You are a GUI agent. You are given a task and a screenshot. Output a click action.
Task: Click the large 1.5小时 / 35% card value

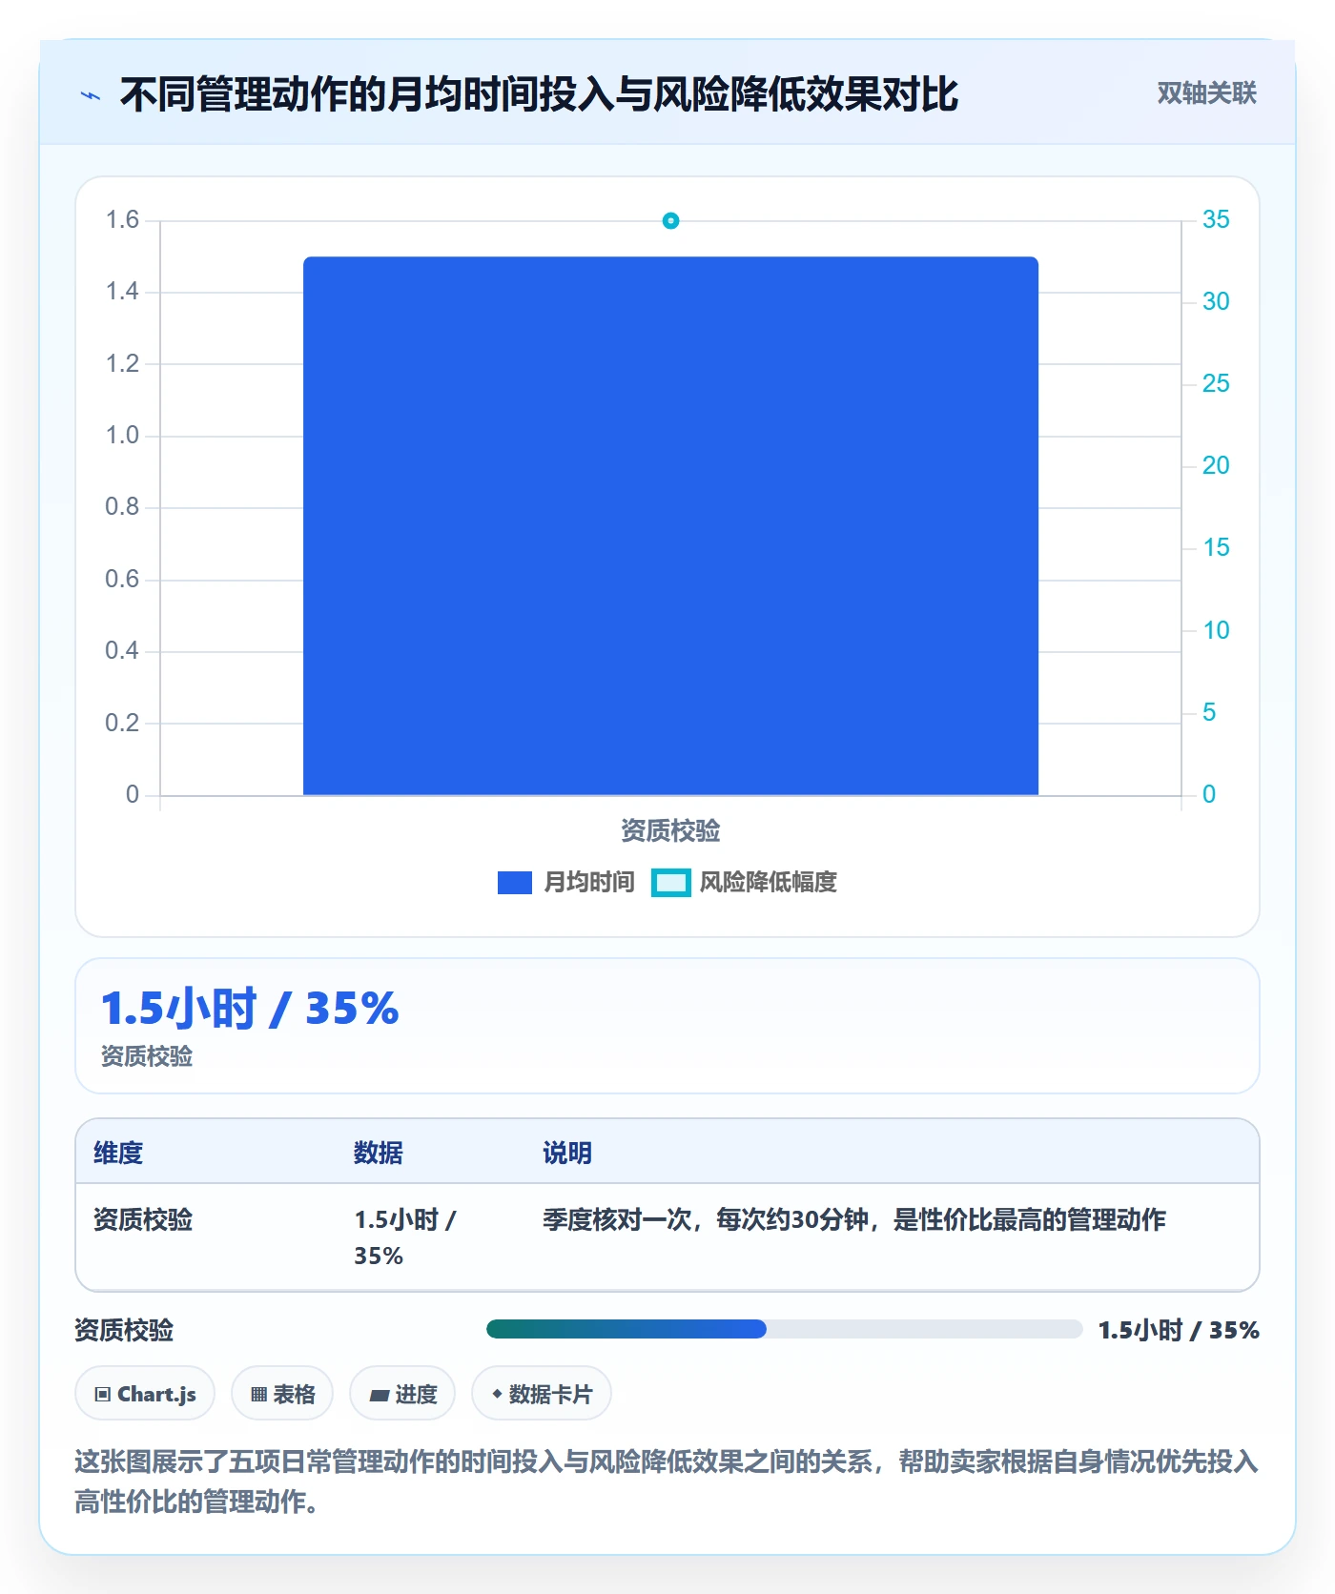(x=250, y=1009)
